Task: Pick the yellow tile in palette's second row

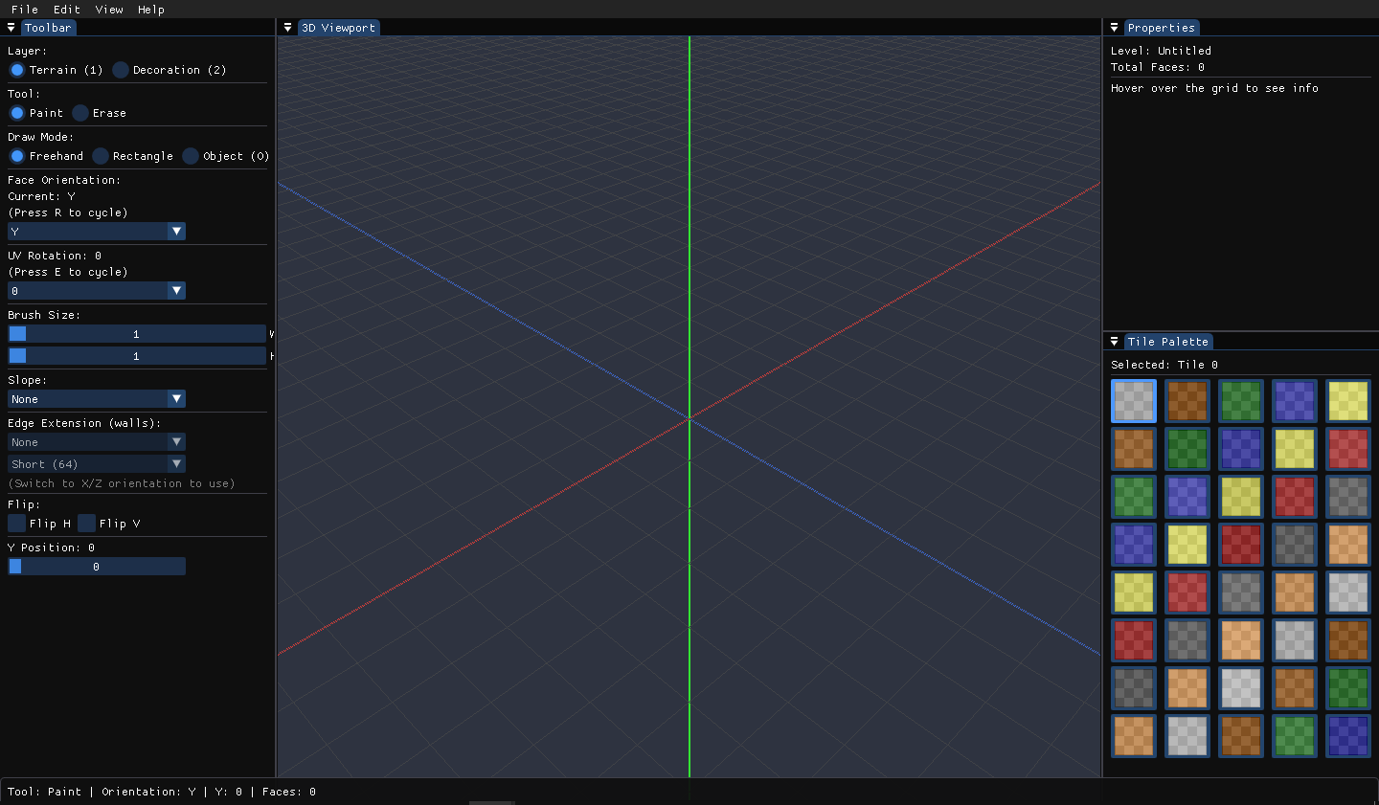Action: coord(1295,449)
